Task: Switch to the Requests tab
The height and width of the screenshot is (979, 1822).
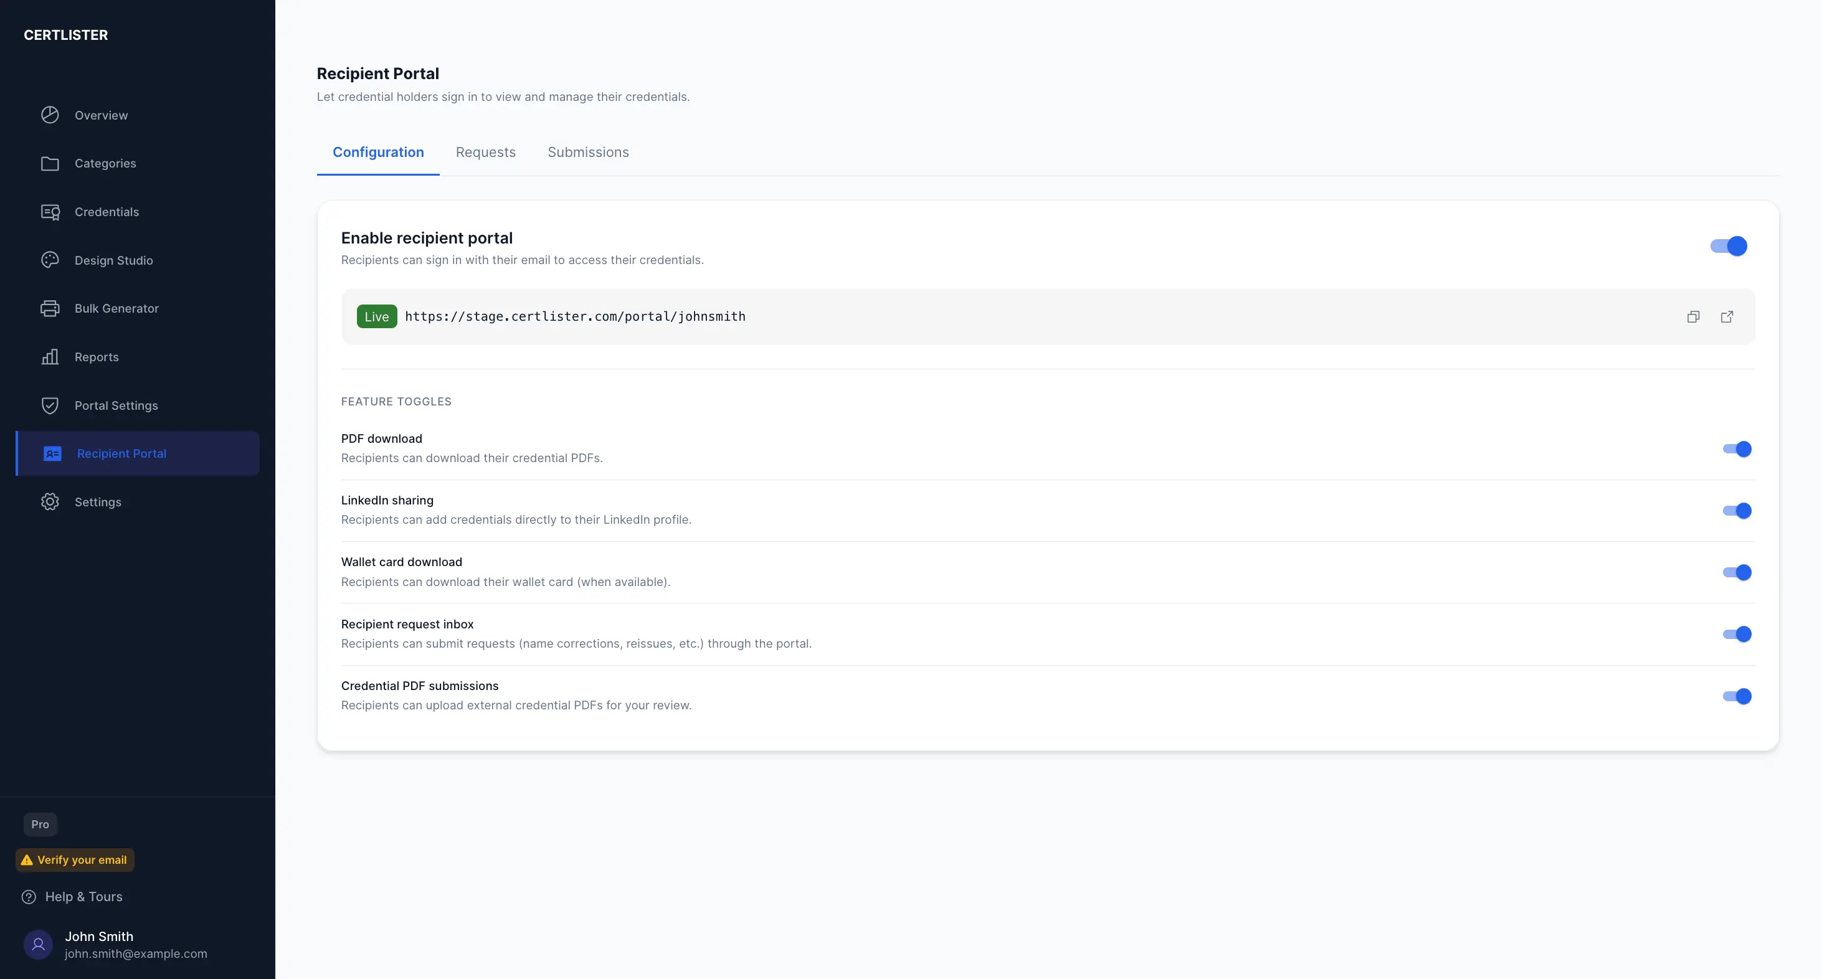Action: point(485,152)
